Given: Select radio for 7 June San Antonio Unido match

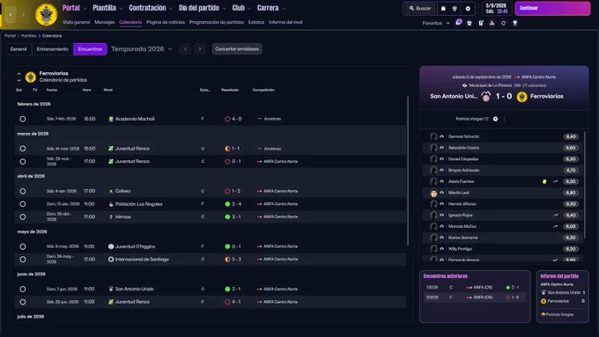Looking at the screenshot, I should [x=23, y=289].
